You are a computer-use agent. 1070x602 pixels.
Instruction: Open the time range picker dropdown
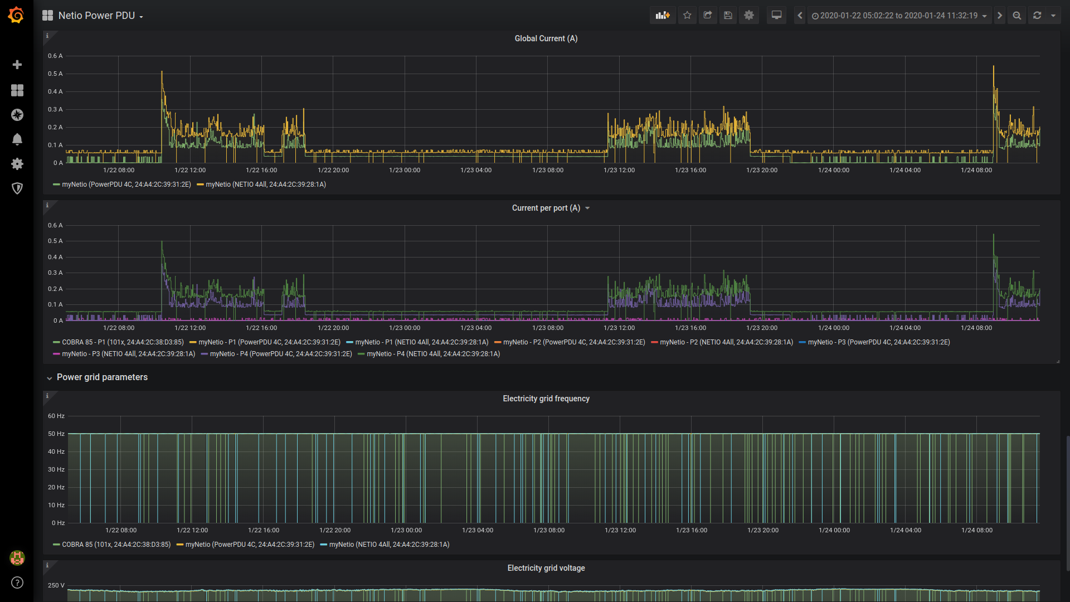[x=899, y=16]
